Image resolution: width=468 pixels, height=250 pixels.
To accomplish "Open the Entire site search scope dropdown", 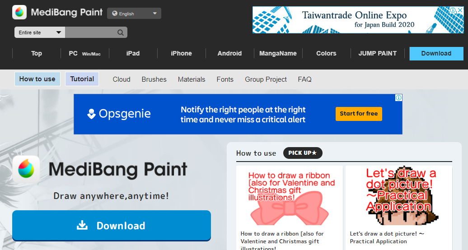I will click(x=40, y=32).
